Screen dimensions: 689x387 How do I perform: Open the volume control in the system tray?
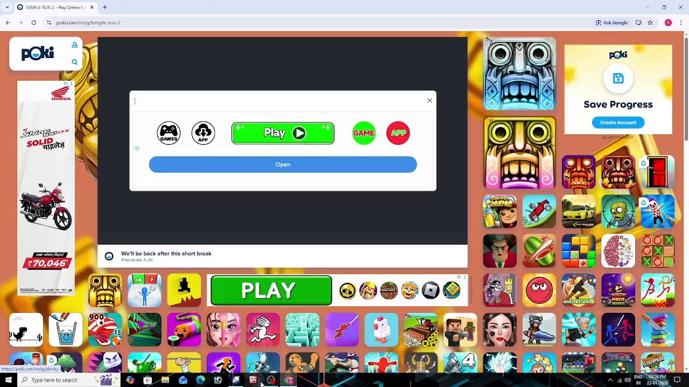(628, 380)
